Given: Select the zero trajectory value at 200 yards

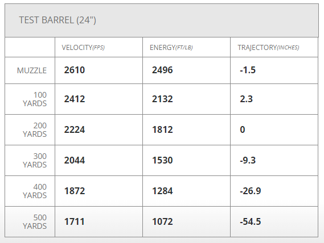Looking at the screenshot, I should click(243, 129).
